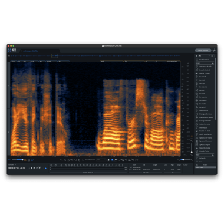Adjust the vertical amplitude zoom slider

coord(192,148)
